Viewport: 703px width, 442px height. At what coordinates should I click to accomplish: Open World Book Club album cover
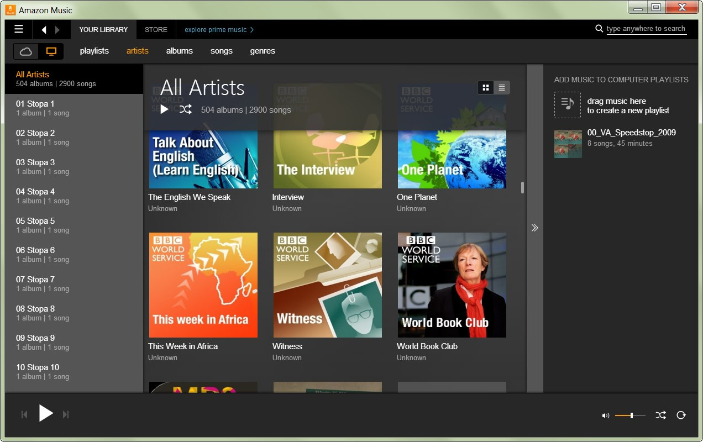[452, 285]
